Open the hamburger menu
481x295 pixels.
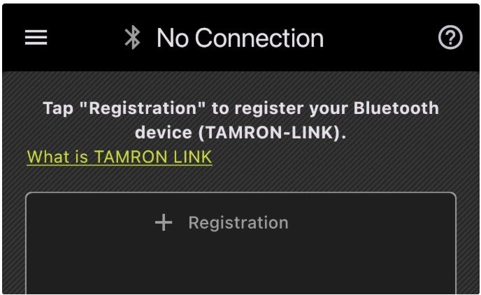coord(36,38)
